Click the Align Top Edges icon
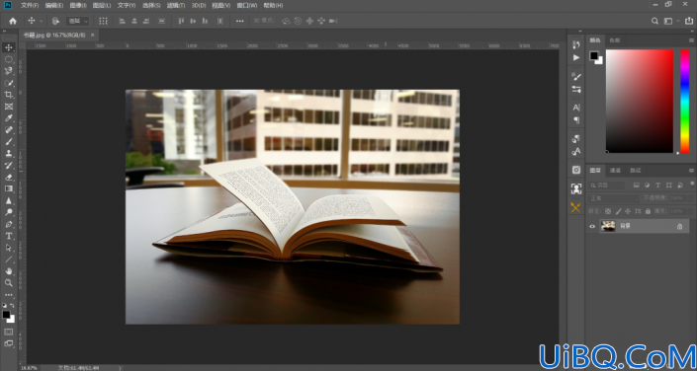 click(181, 21)
